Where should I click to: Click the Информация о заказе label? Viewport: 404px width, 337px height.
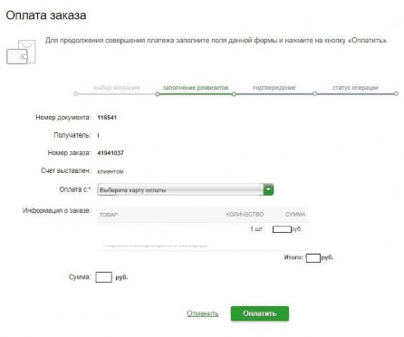click(x=56, y=210)
